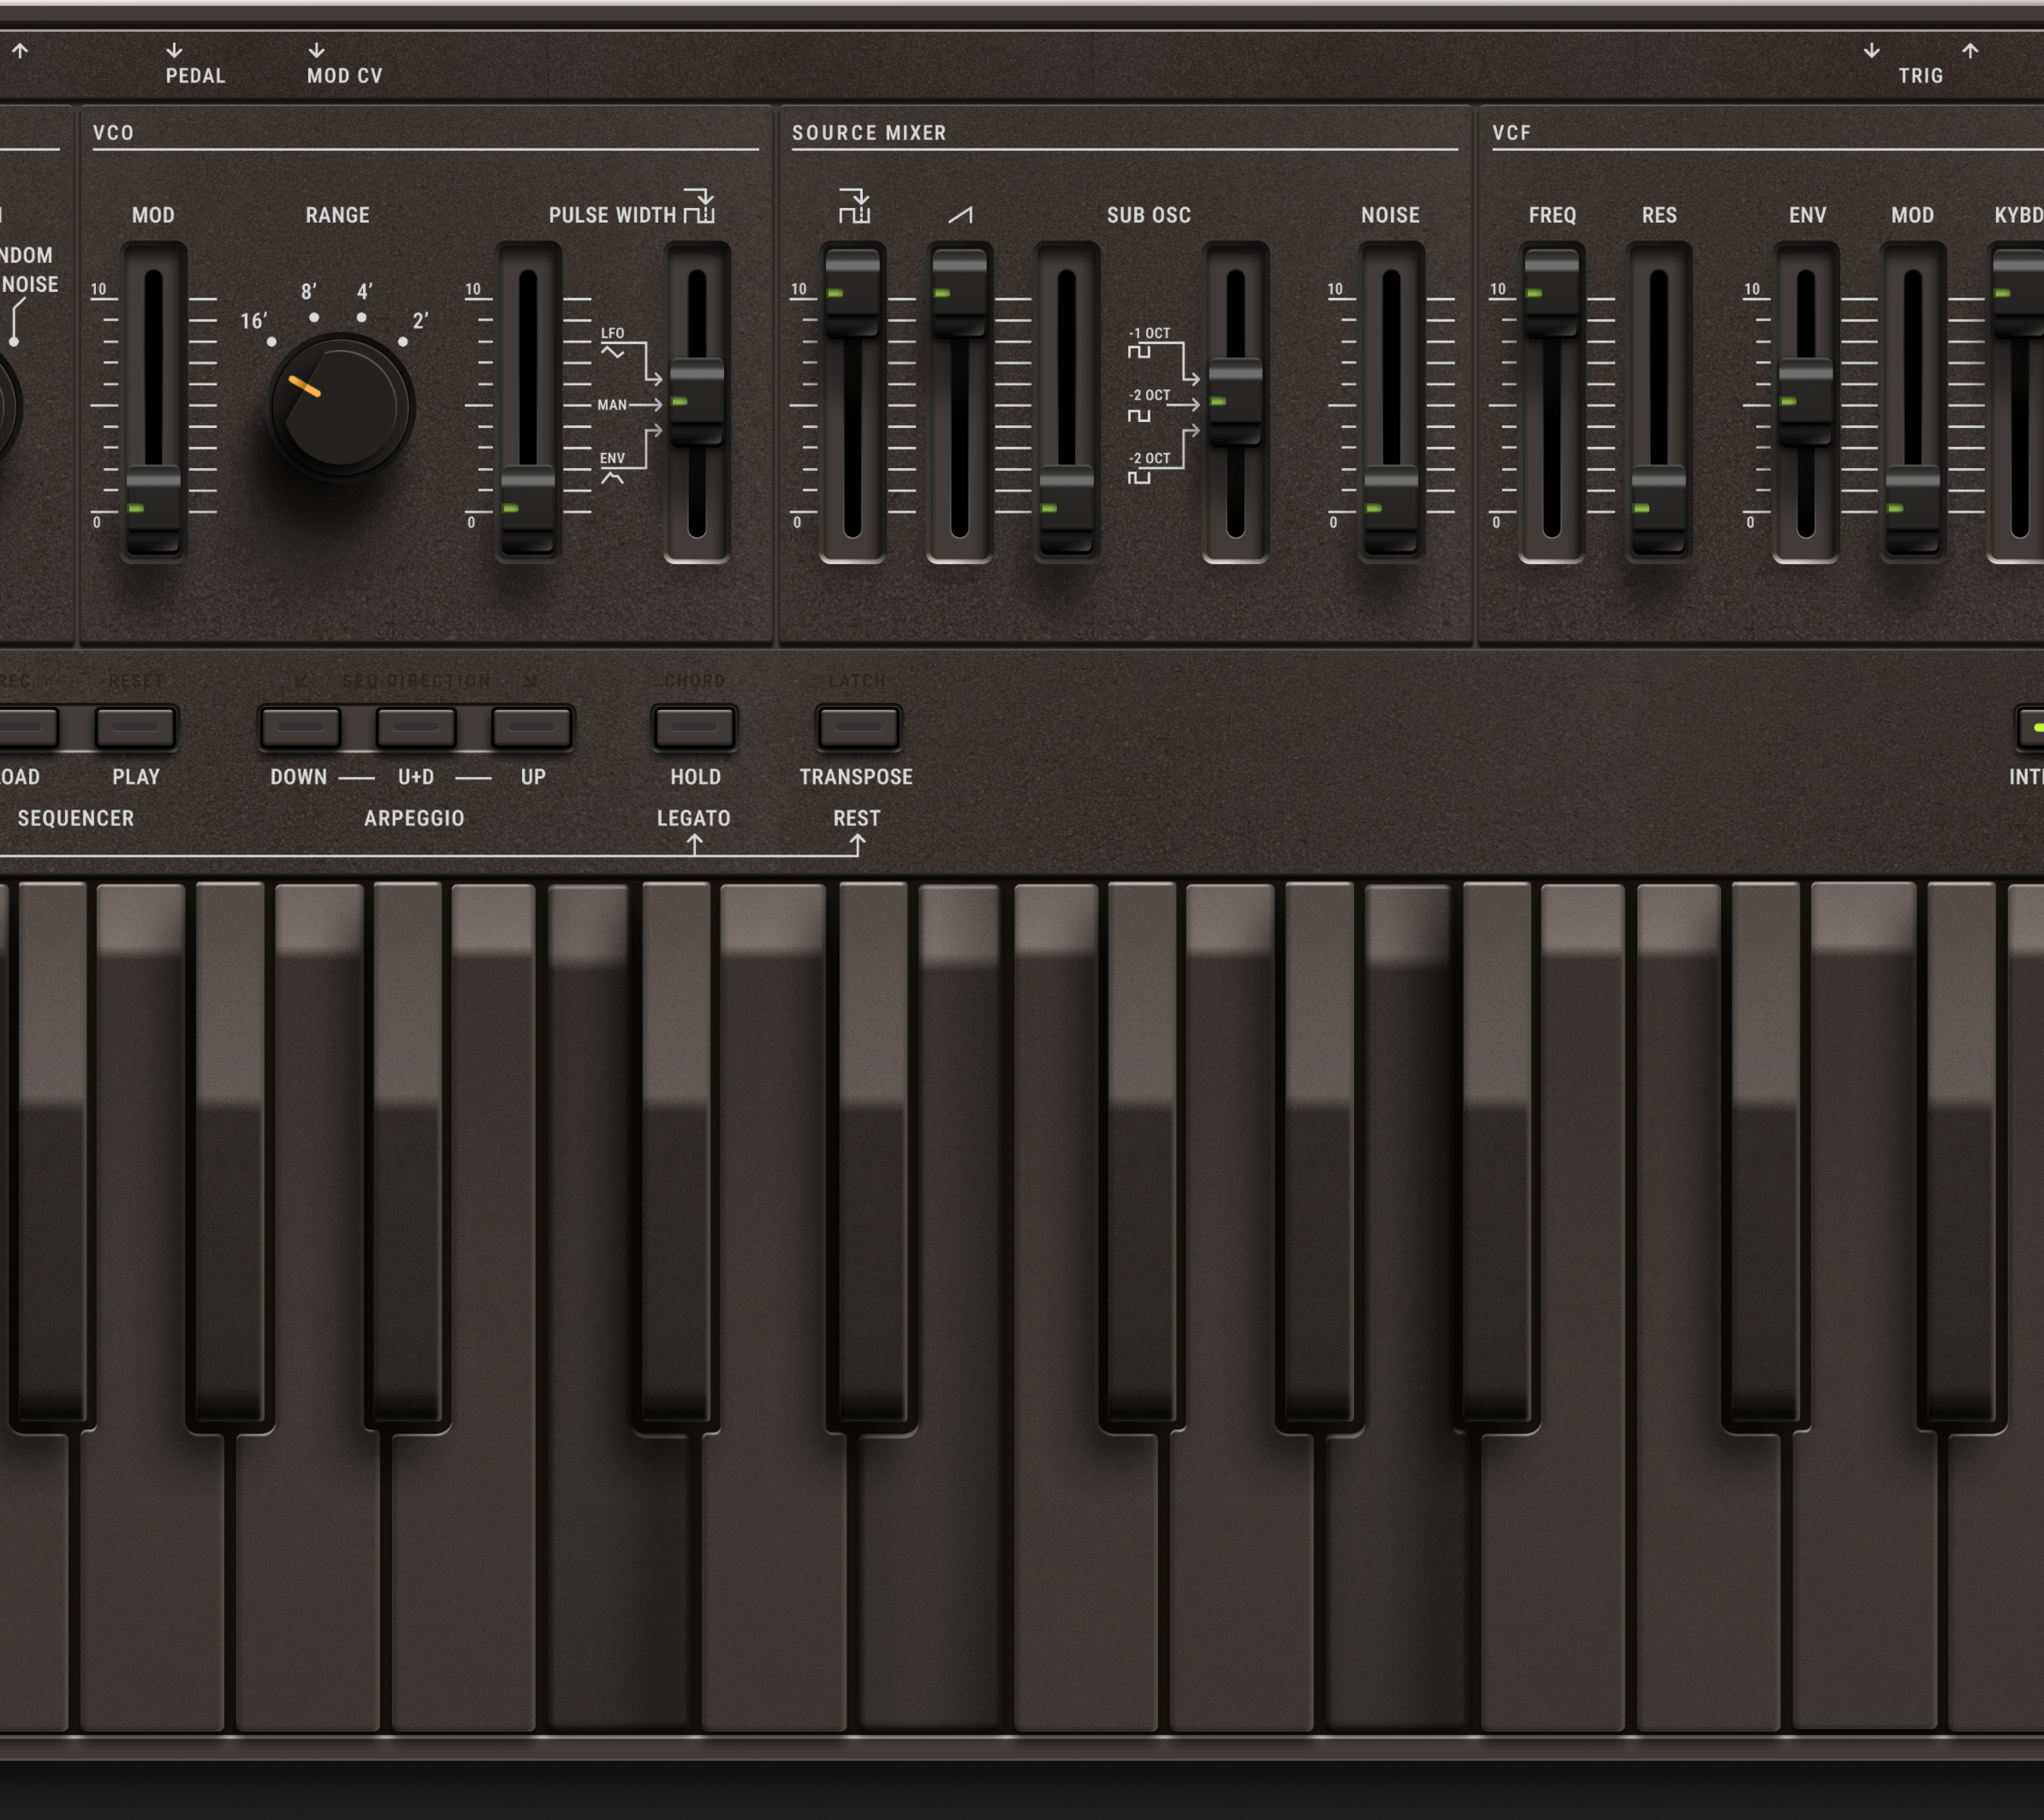This screenshot has height=1820, width=2044.
Task: Select the sawtooth wave icon in Source Mixer
Action: (960, 213)
